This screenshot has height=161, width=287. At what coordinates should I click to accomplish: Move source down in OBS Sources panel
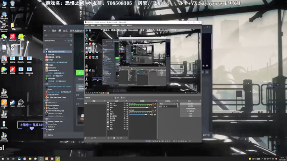121,138
